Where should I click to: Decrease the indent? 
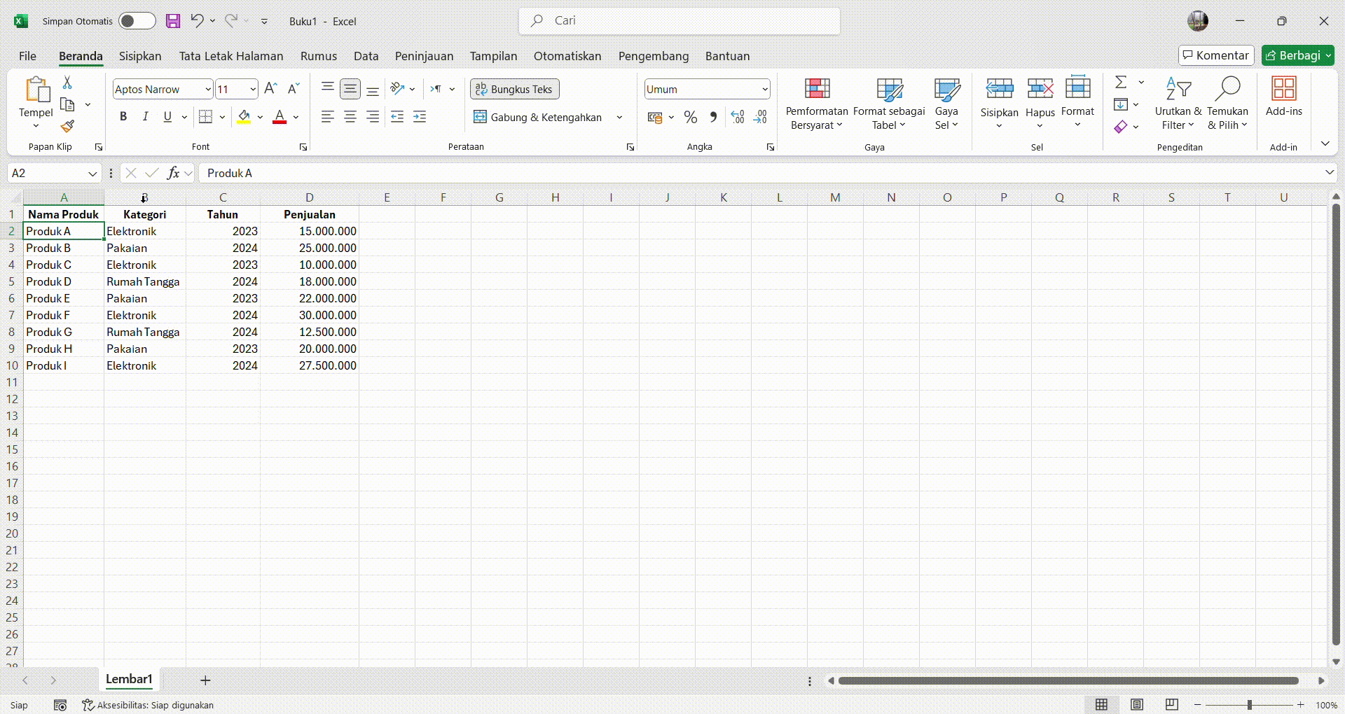397,117
